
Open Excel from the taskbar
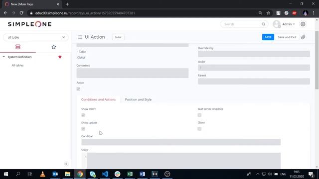tap(130, 174)
